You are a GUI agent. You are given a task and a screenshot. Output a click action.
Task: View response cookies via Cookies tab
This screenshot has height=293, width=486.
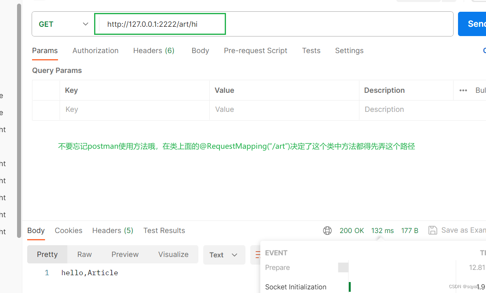(68, 230)
